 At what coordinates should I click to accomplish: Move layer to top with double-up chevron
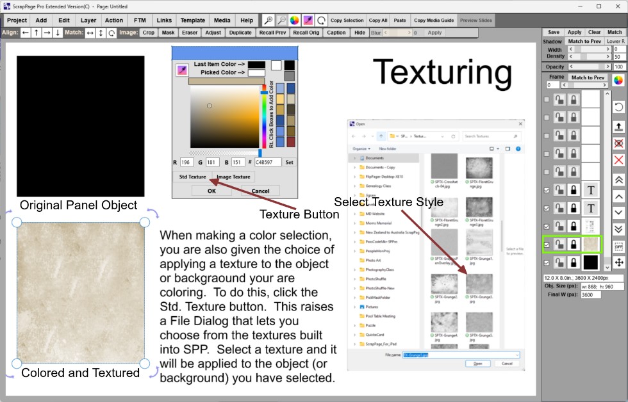click(x=618, y=179)
